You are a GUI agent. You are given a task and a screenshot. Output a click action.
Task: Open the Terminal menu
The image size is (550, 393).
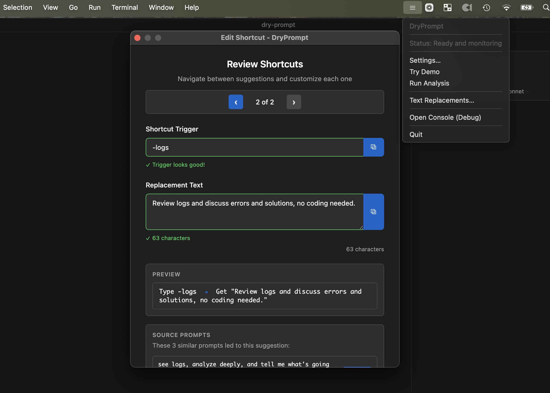(124, 8)
